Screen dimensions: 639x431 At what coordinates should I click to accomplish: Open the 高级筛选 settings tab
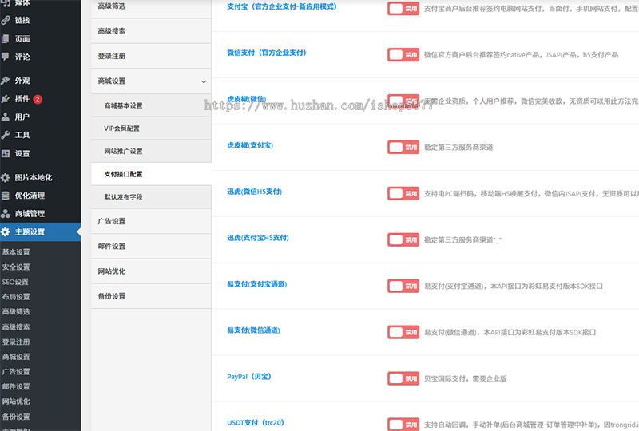(x=151, y=7)
